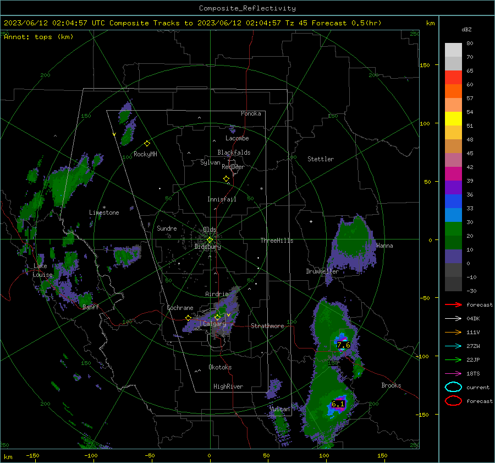Click the yellow radar center marker at Olds
The height and width of the screenshot is (463, 495).
pyautogui.click(x=210, y=240)
